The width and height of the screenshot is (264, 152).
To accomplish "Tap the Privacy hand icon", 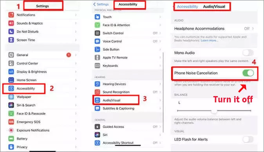I will (11, 147).
